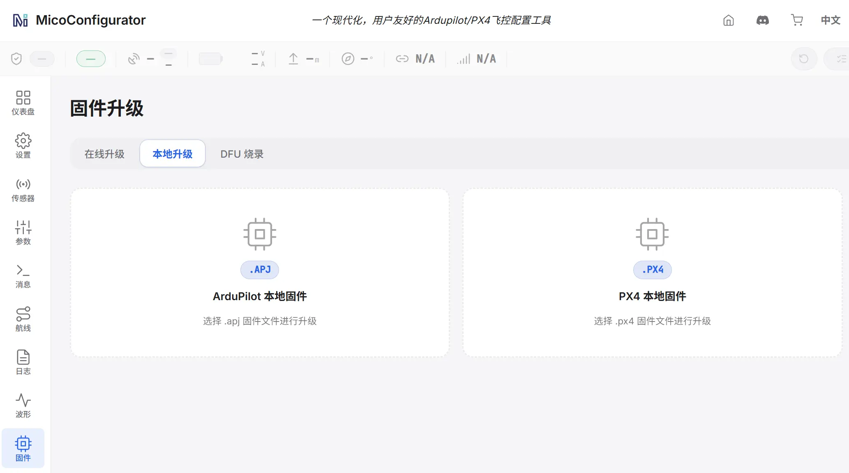Click the refresh circular arrow button
This screenshot has width=849, height=473.
pyautogui.click(x=804, y=59)
